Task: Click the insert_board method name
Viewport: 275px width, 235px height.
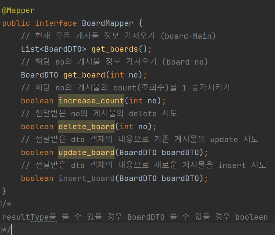Action: [x=86, y=178]
